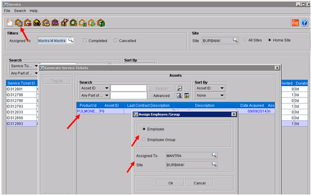
Task: Click magnifier icon beside disabled Search button
Action: pos(179,88)
